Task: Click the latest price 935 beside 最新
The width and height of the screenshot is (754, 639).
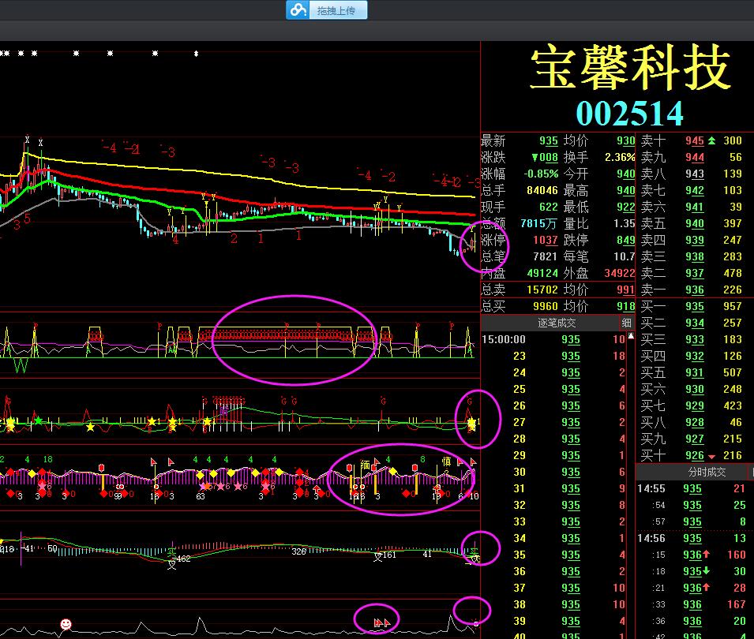Action: (548, 140)
